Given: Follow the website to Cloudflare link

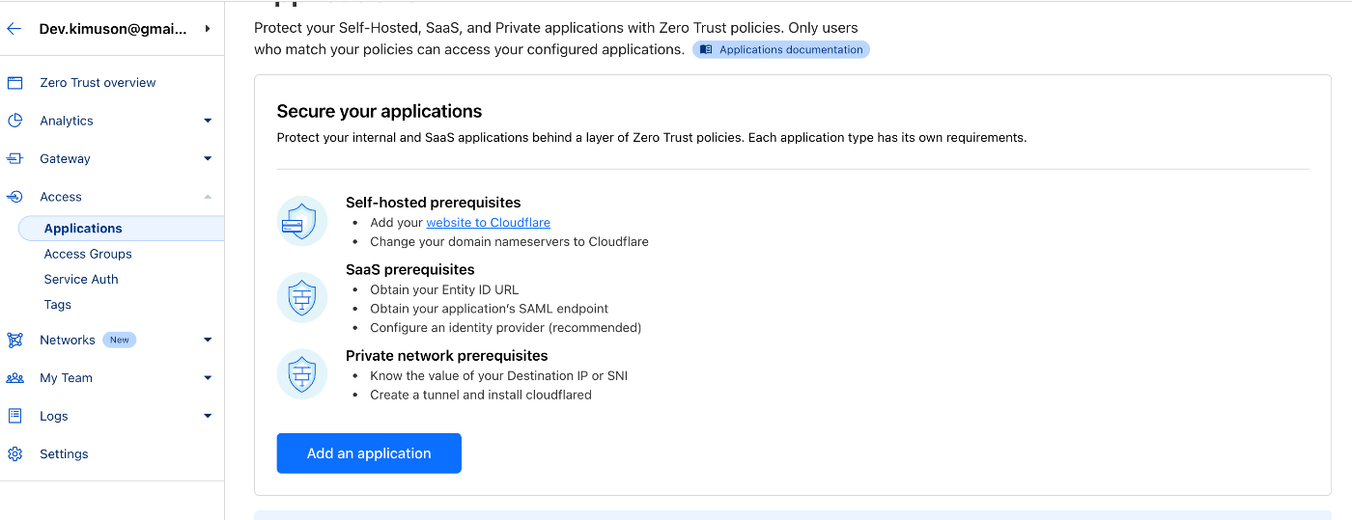Looking at the screenshot, I should point(489,222).
